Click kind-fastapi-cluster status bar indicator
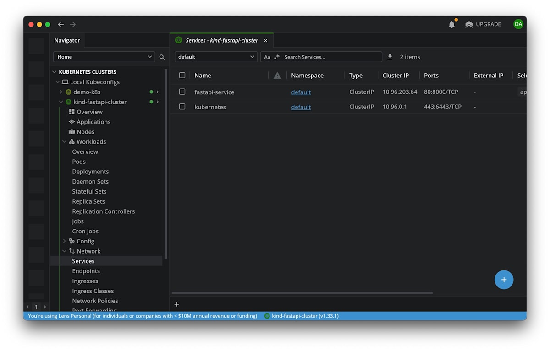The width and height of the screenshot is (550, 351). [302, 316]
